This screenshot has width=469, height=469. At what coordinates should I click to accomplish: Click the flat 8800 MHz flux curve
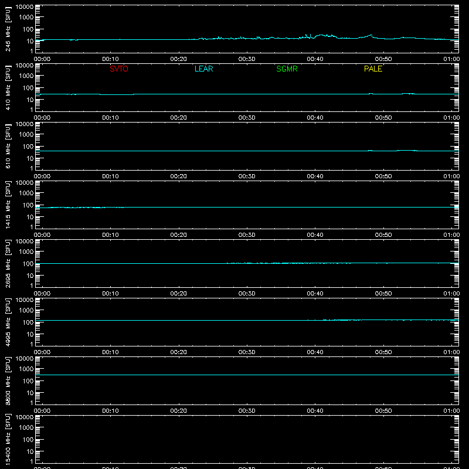point(247,375)
